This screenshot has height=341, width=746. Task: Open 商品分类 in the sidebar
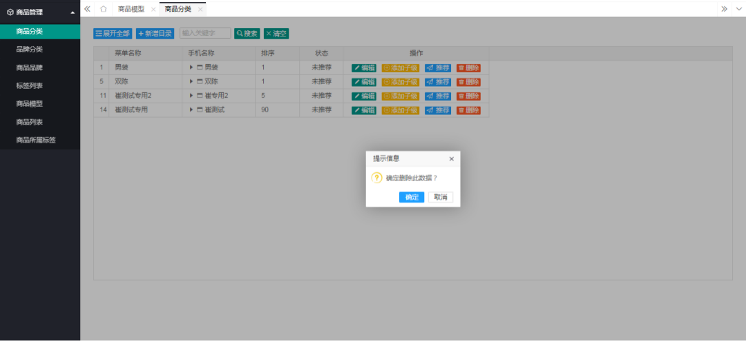[40, 31]
